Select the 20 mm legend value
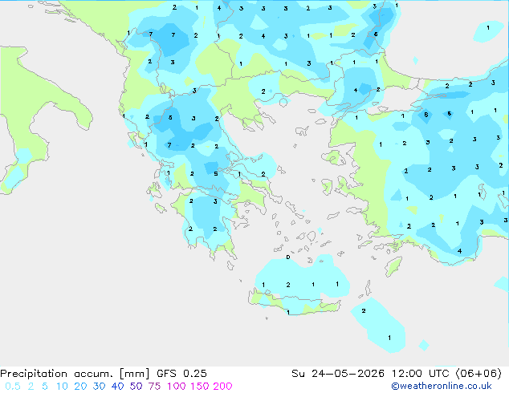This screenshot has width=509, height=393. point(80,387)
